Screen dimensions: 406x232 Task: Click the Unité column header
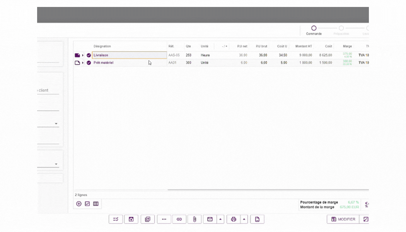pyautogui.click(x=205, y=46)
